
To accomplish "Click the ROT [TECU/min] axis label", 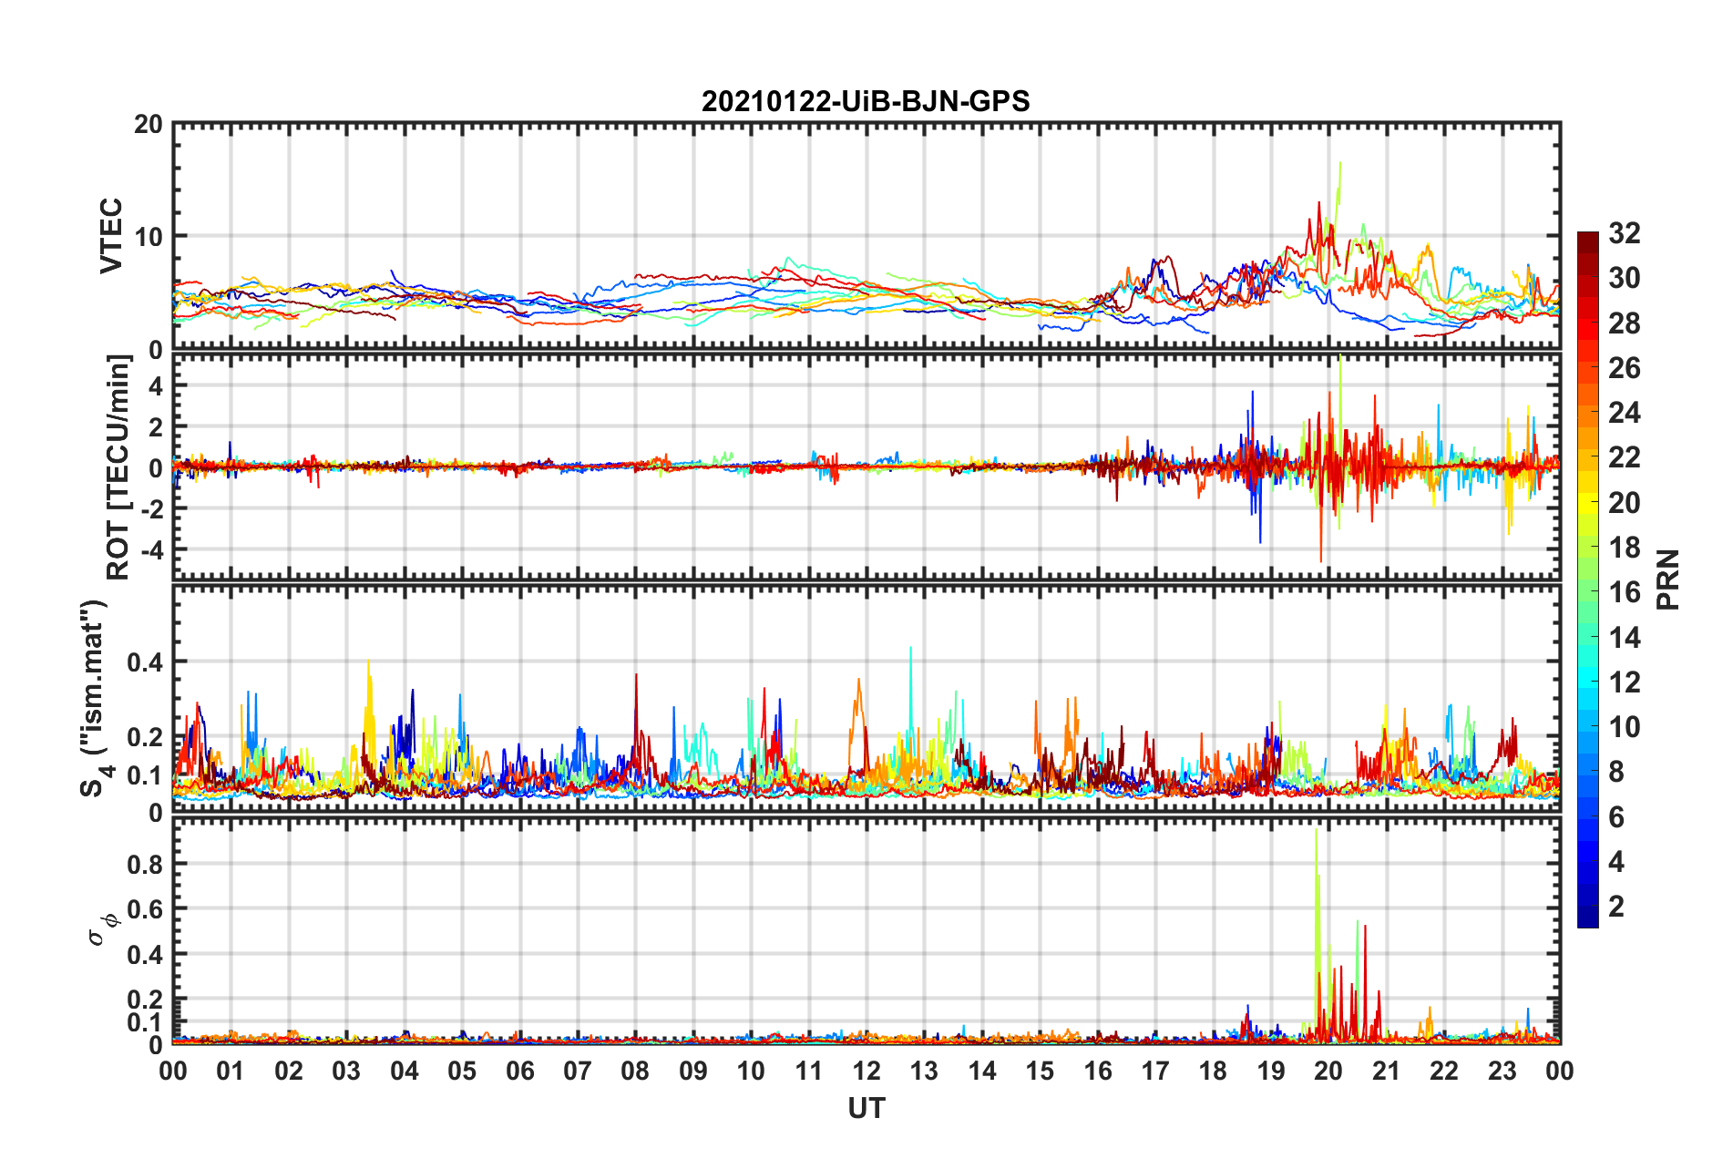I will point(118,467).
